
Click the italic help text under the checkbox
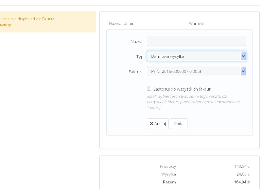[193, 102]
